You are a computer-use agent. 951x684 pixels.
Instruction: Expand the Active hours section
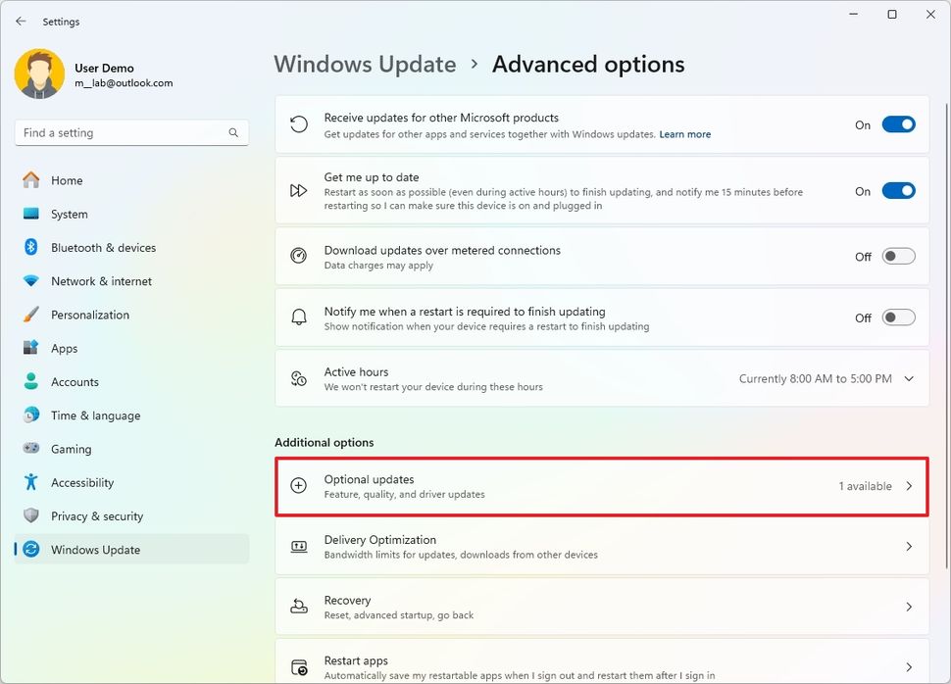[x=907, y=378]
